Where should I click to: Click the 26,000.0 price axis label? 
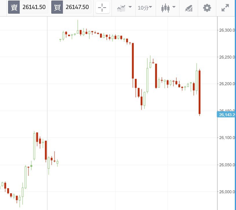pyautogui.click(x=226, y=191)
